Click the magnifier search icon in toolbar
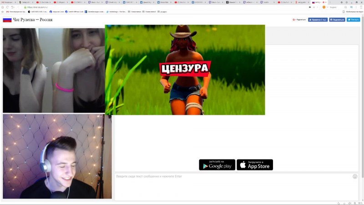The image size is (364, 205). tap(346, 7)
